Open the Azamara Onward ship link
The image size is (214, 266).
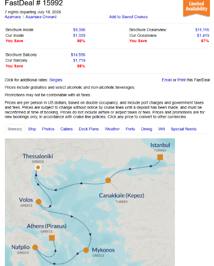click(41, 17)
